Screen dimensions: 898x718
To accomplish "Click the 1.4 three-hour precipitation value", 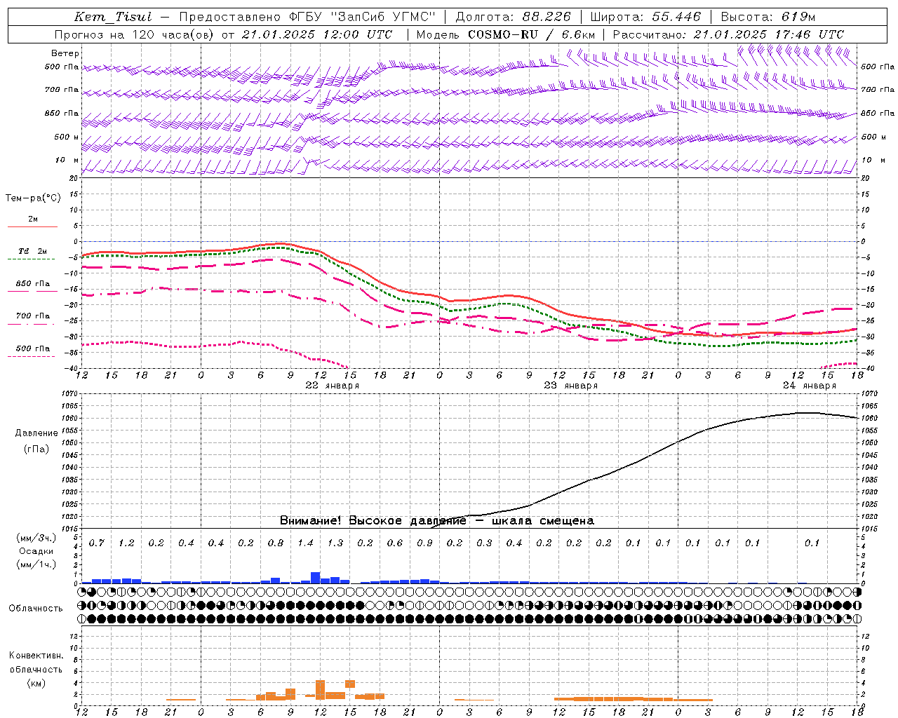I will (x=306, y=543).
